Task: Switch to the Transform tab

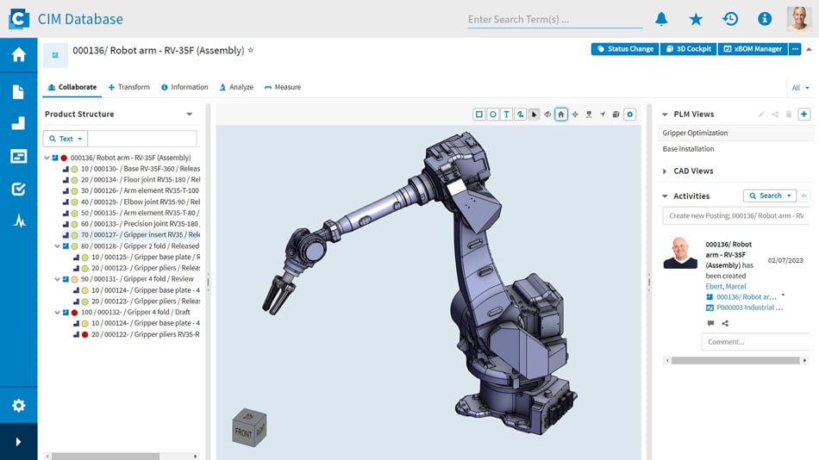Action: [x=129, y=87]
